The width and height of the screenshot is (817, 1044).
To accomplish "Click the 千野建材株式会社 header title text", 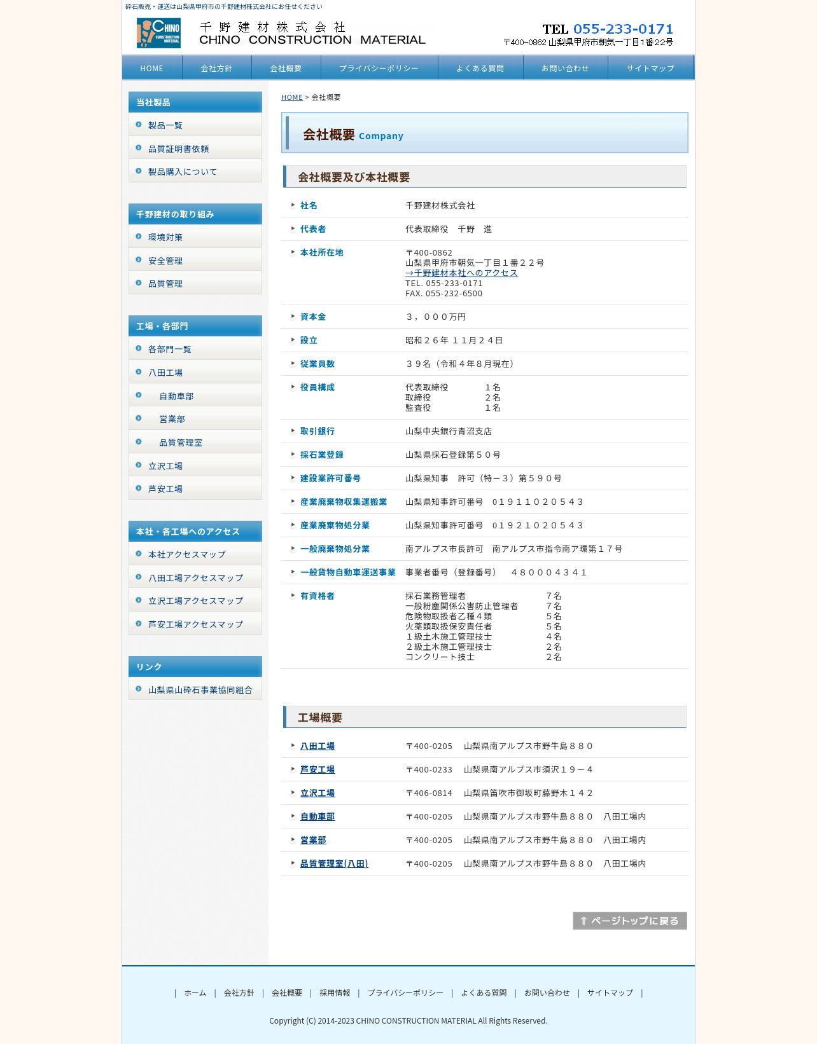I will point(273,27).
